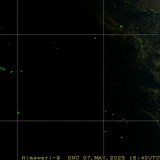Click the DNC product label text
Screen dimensions: 160x160
(73, 158)
